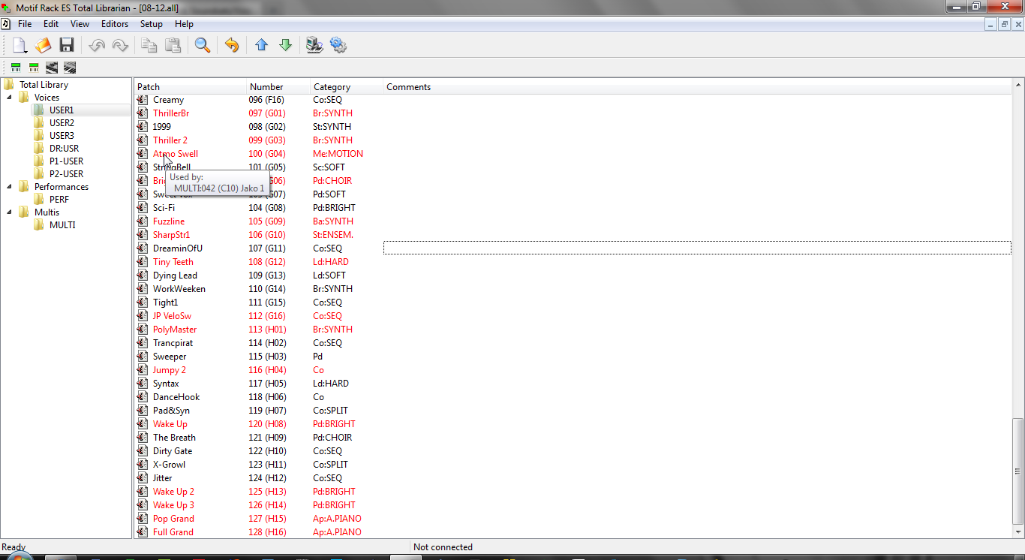Click the patch icon beside Sci-Fi
The image size is (1025, 560).
click(x=143, y=208)
